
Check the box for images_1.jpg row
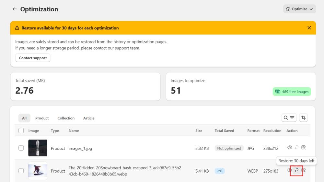[21, 148]
